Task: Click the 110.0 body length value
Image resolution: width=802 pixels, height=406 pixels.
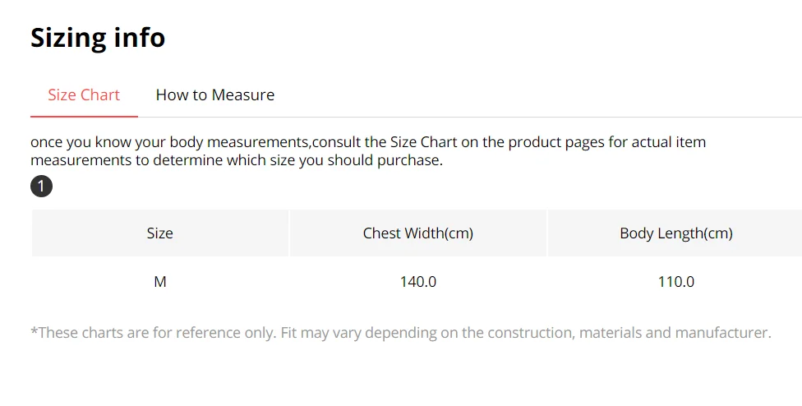Action: click(x=676, y=282)
